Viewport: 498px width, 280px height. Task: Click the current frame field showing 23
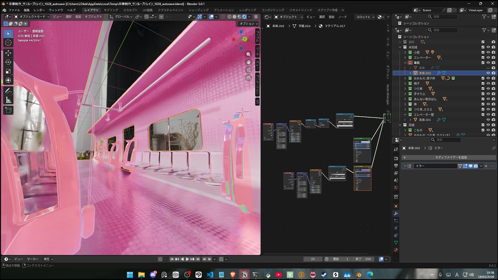313,259
